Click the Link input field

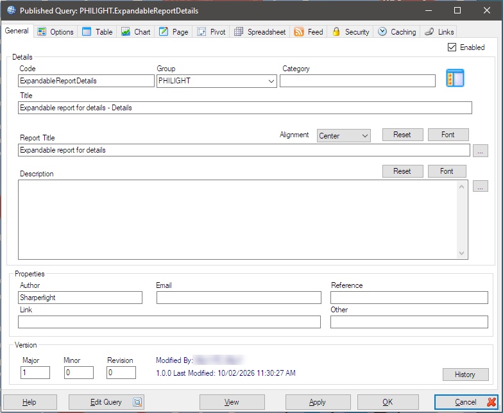pyautogui.click(x=169, y=322)
